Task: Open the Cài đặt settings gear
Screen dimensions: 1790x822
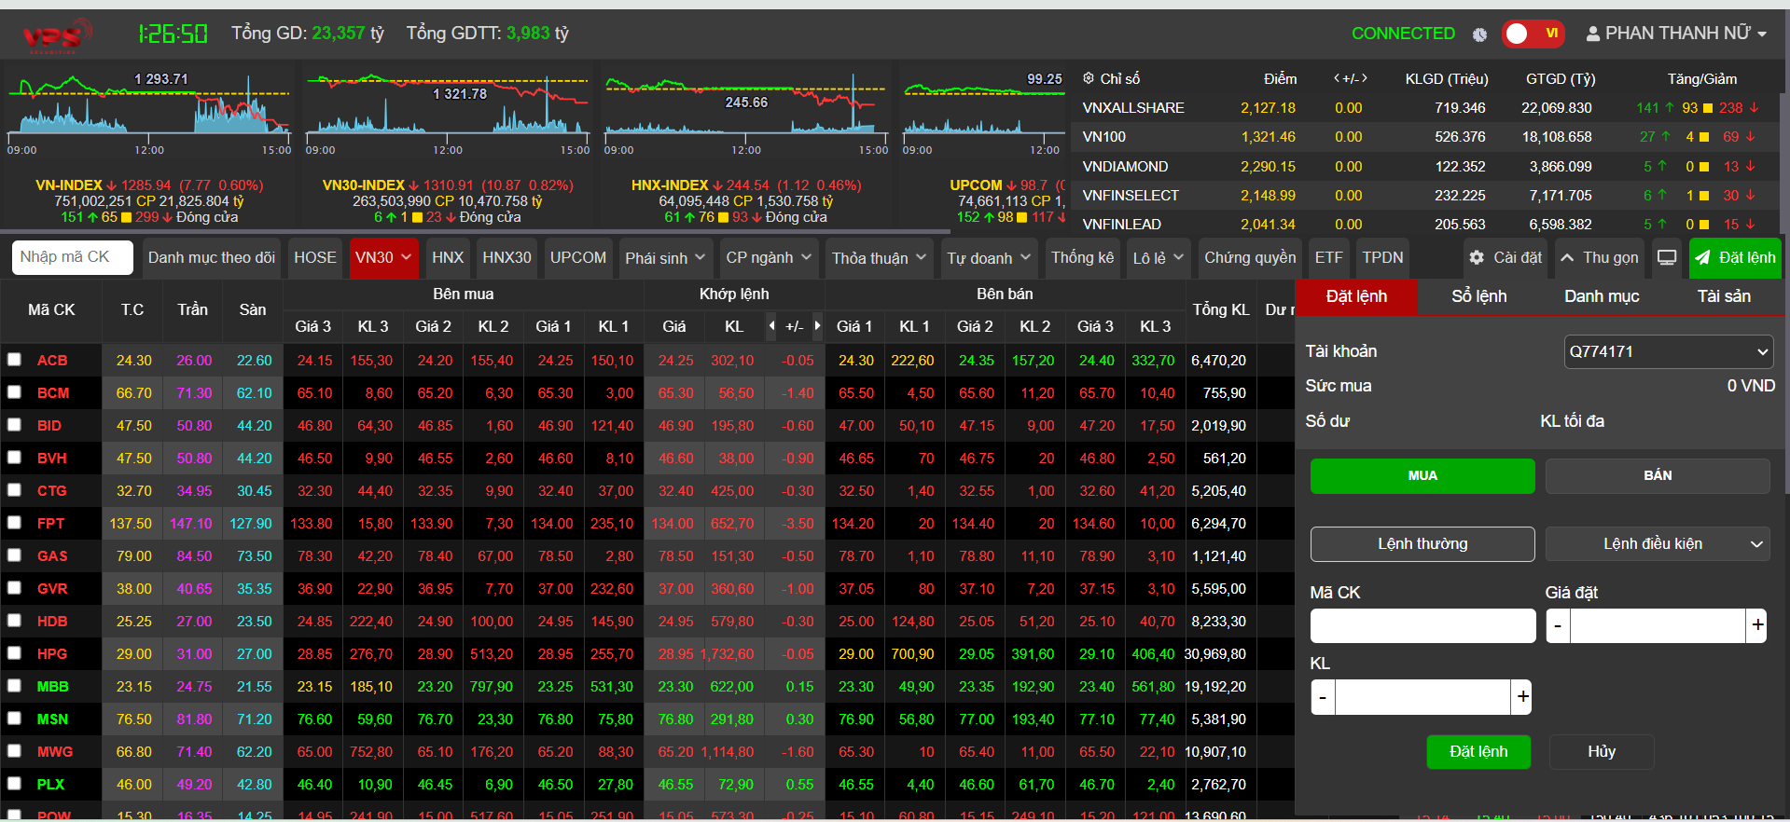Action: tap(1505, 257)
